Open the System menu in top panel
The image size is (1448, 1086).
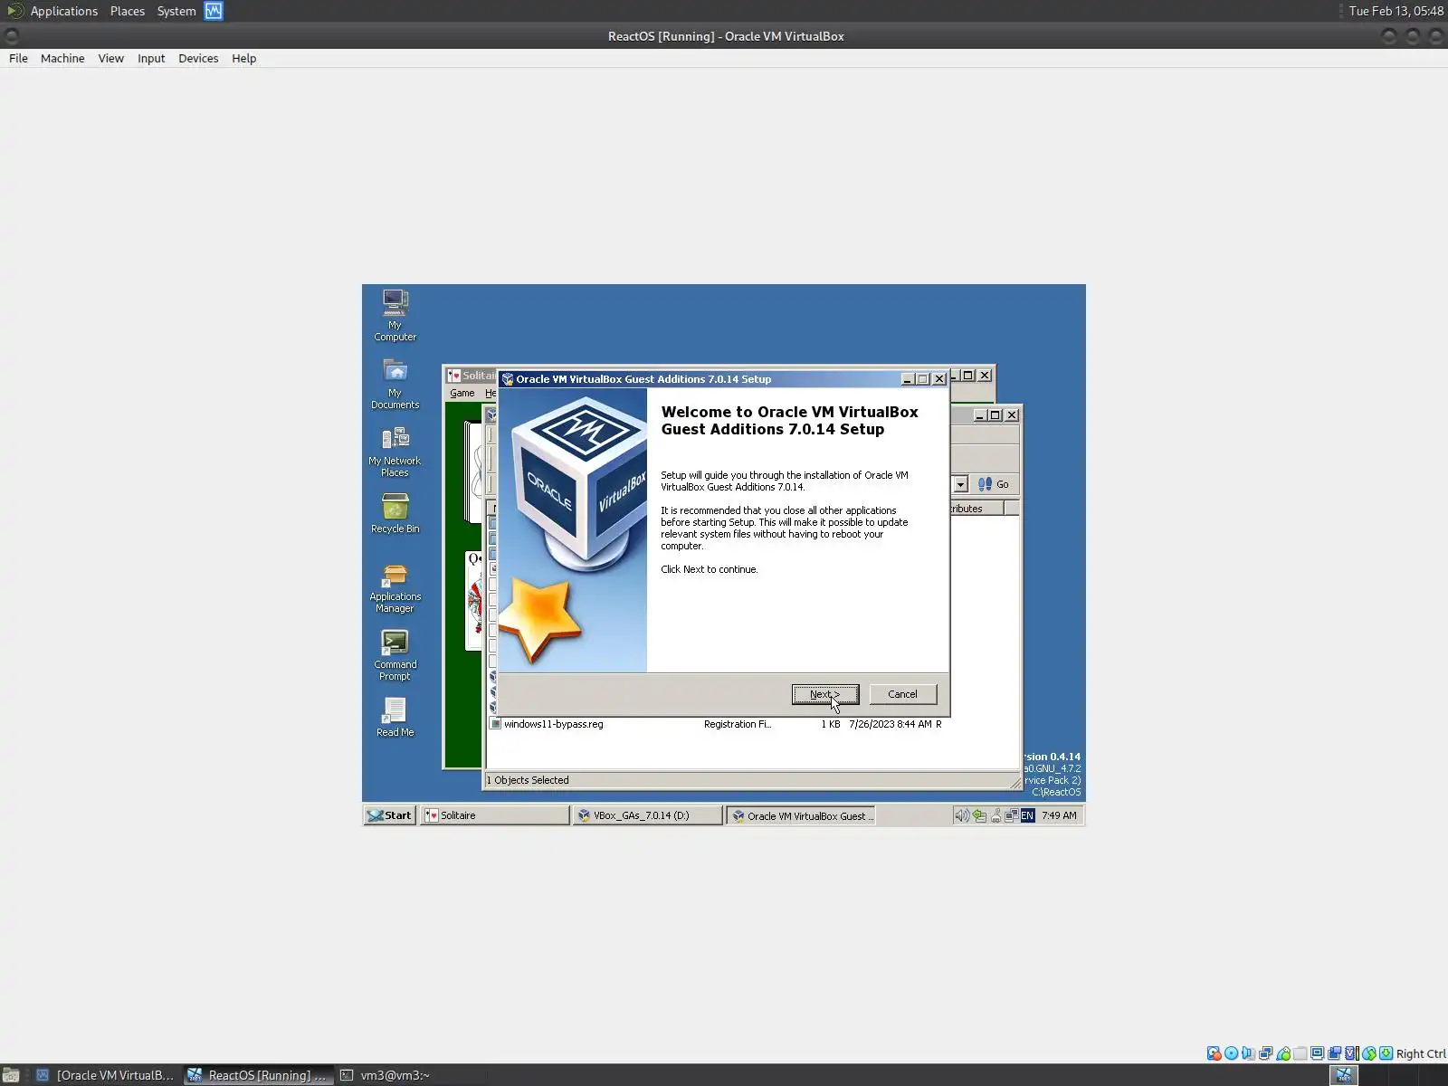[x=176, y=11]
